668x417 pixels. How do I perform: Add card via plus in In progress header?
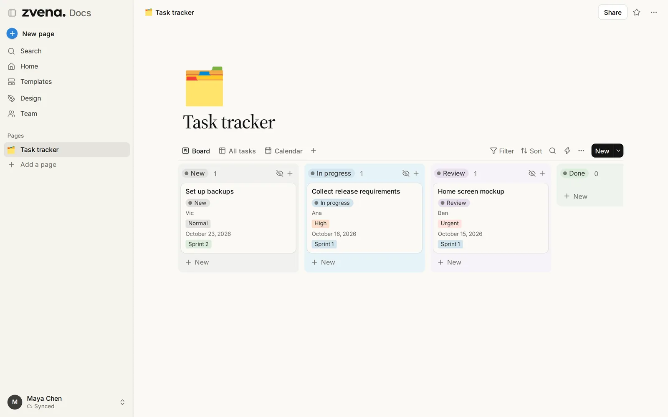click(416, 173)
